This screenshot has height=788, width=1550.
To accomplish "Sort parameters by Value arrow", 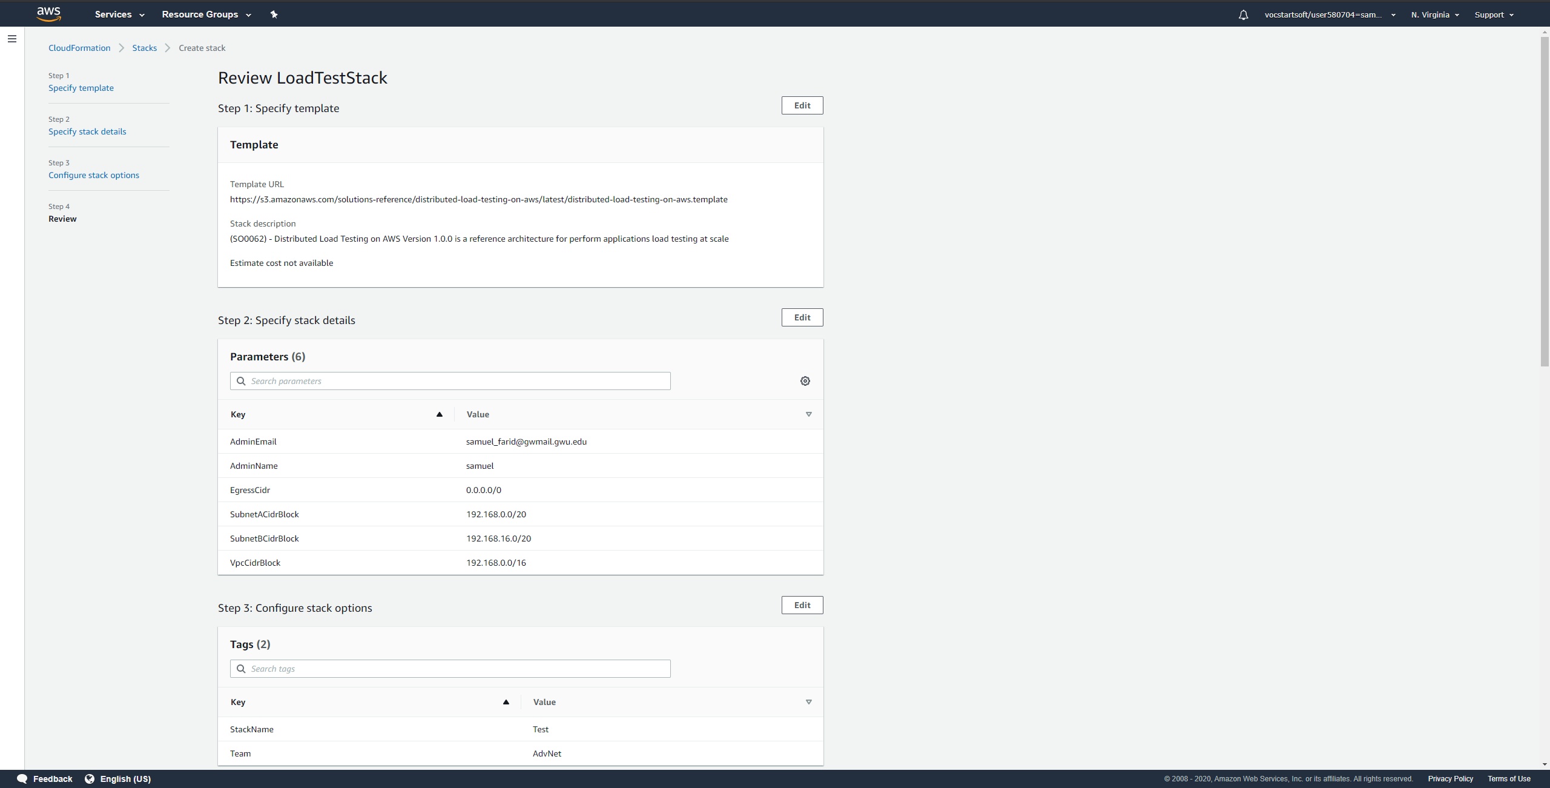I will coord(809,414).
